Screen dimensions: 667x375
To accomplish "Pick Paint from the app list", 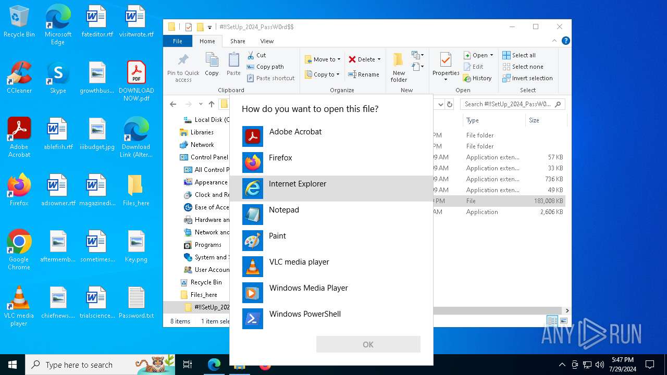I will [331, 241].
